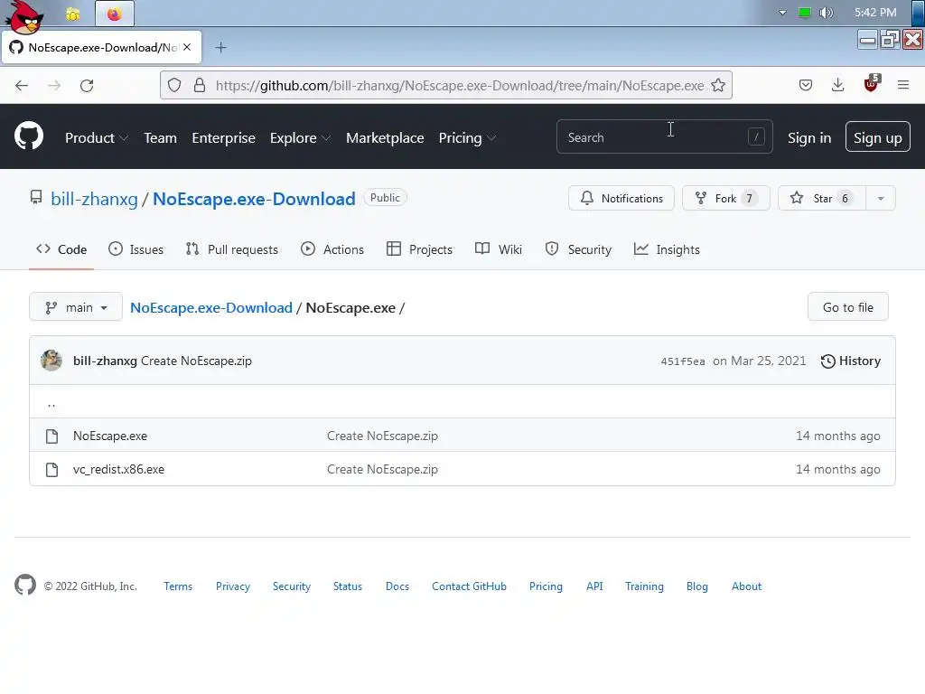Switch to the Insights tab
The image size is (925, 694).
(667, 249)
